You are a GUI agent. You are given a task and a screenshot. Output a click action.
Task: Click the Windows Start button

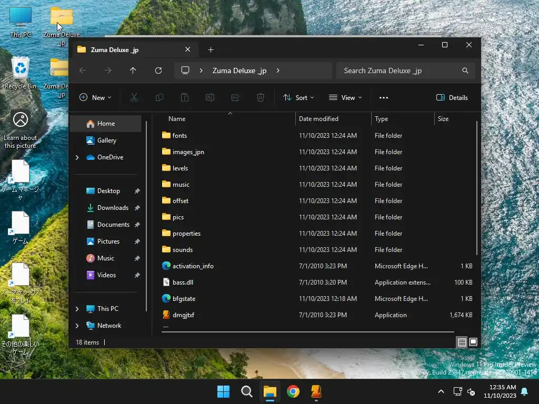tap(223, 391)
